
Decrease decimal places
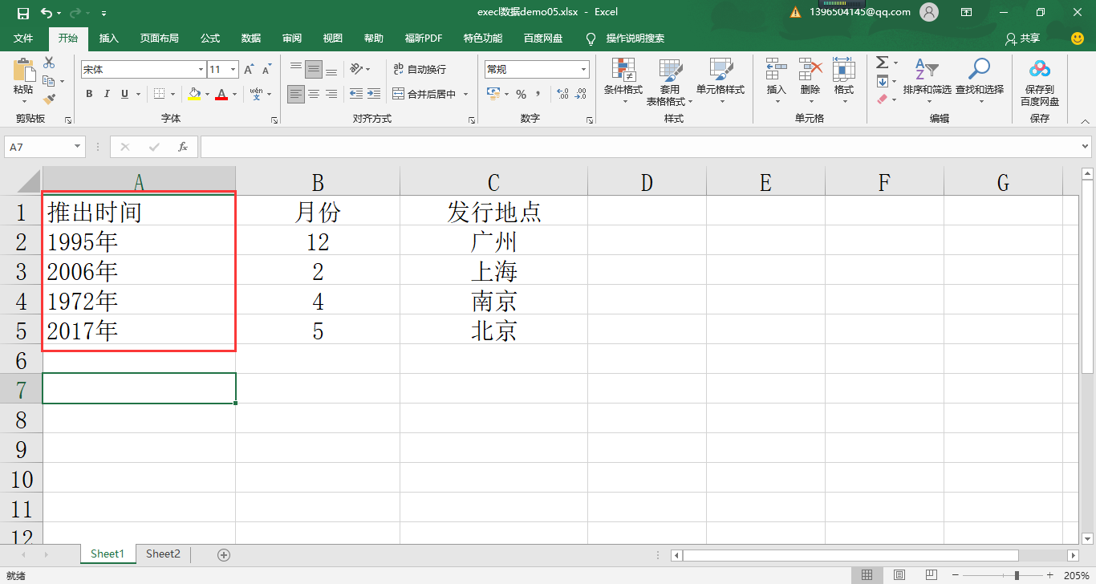click(579, 94)
